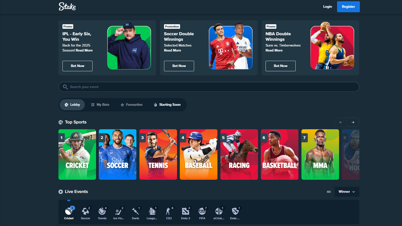Open Read More on NBA promo
The height and width of the screenshot is (226, 402).
coord(274,50)
